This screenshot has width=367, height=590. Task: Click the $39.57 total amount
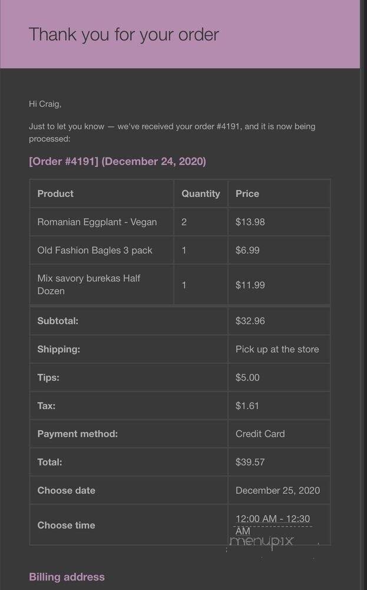(250, 462)
